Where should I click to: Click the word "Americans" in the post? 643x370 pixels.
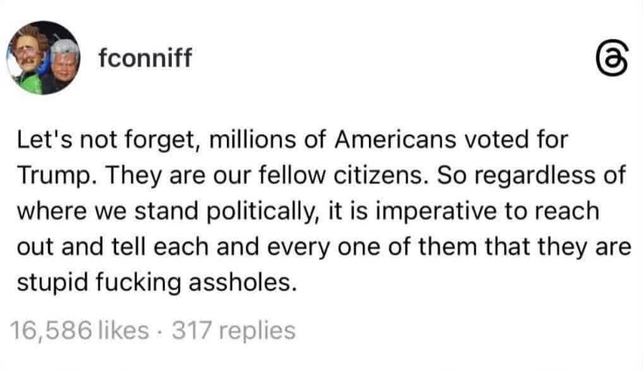395,140
